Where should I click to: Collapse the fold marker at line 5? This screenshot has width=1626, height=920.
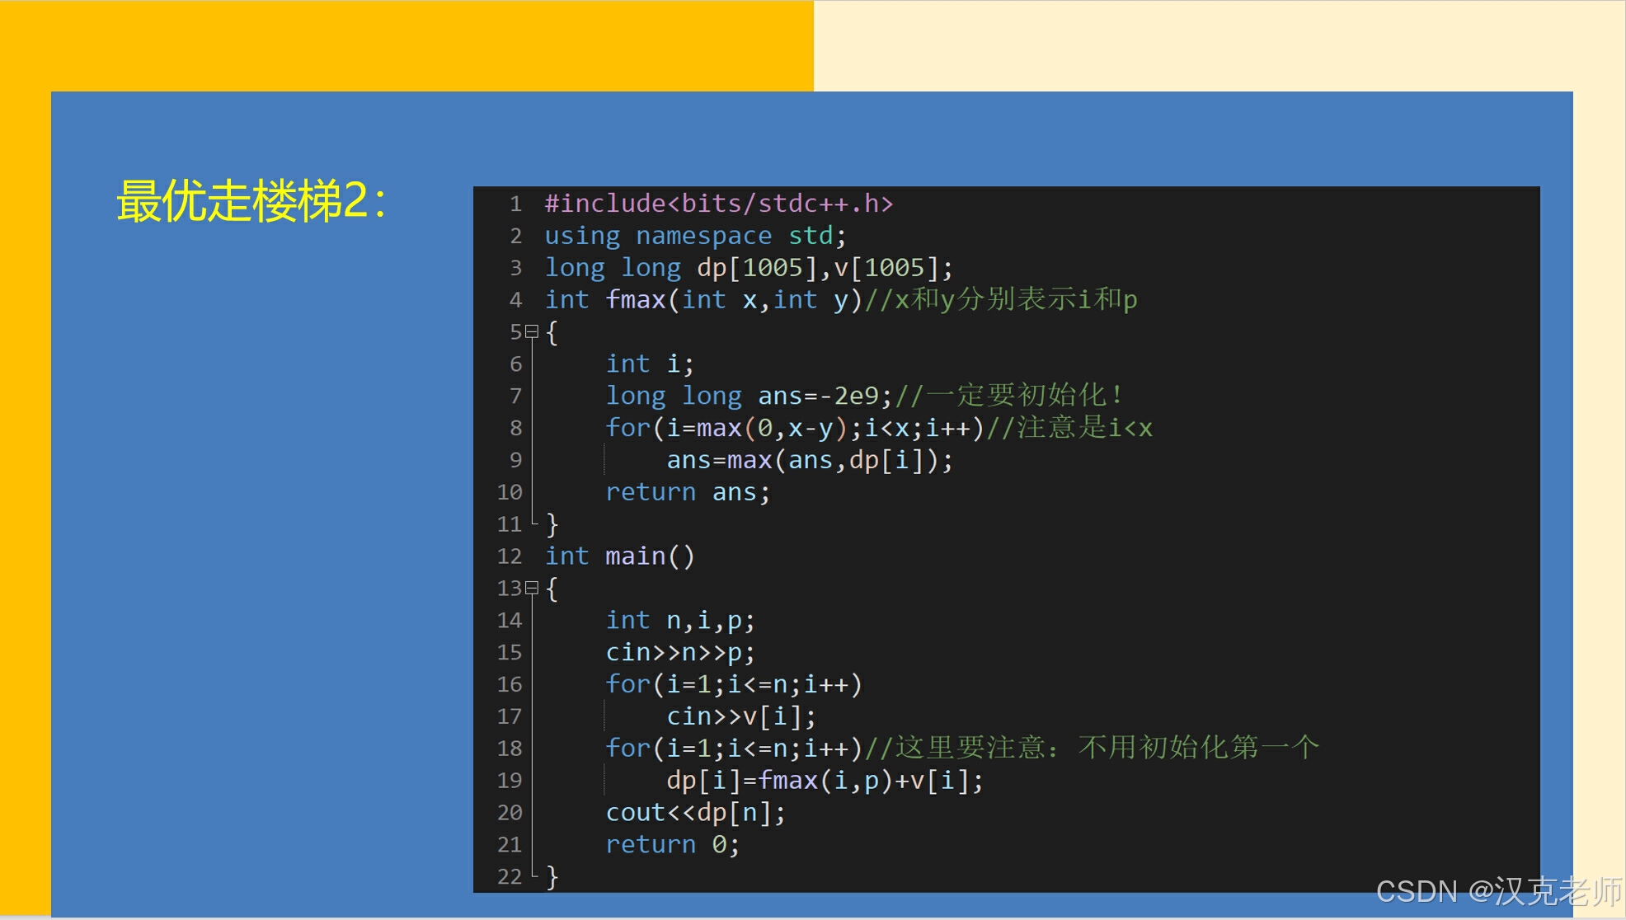tap(532, 332)
